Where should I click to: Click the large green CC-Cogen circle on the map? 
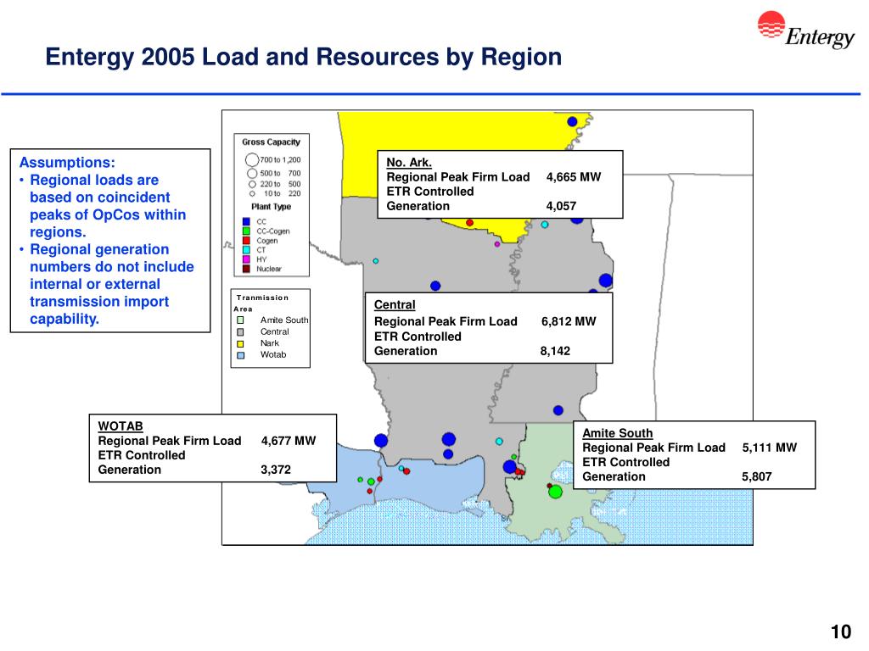[555, 492]
